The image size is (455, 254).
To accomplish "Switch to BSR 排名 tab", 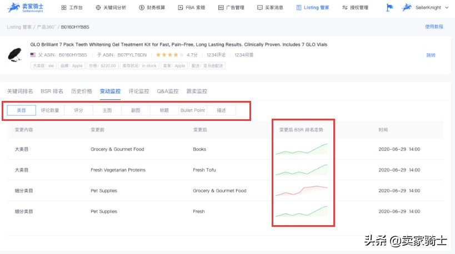I will [52, 92].
